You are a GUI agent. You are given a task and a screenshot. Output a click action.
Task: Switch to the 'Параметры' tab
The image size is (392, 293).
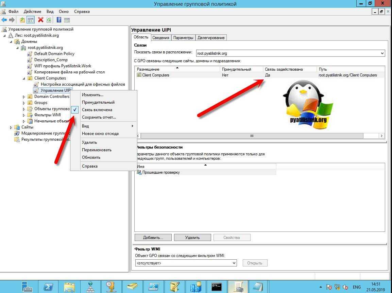183,38
